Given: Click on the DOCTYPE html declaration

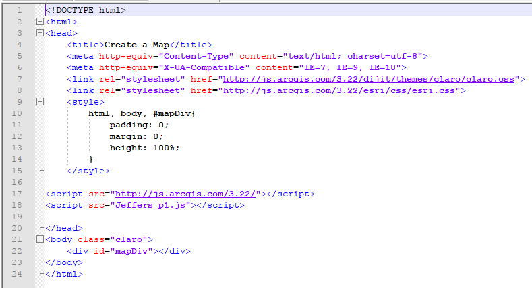Looking at the screenshot, I should [x=86, y=11].
